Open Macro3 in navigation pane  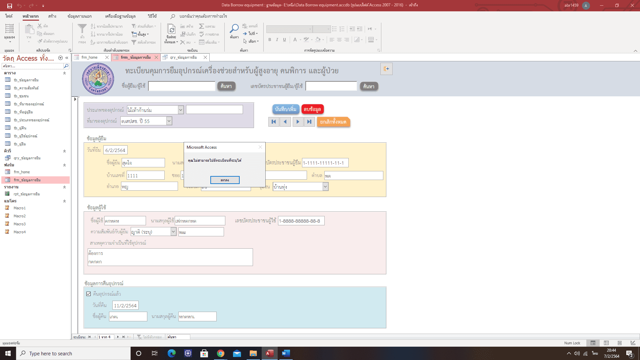coord(19,224)
